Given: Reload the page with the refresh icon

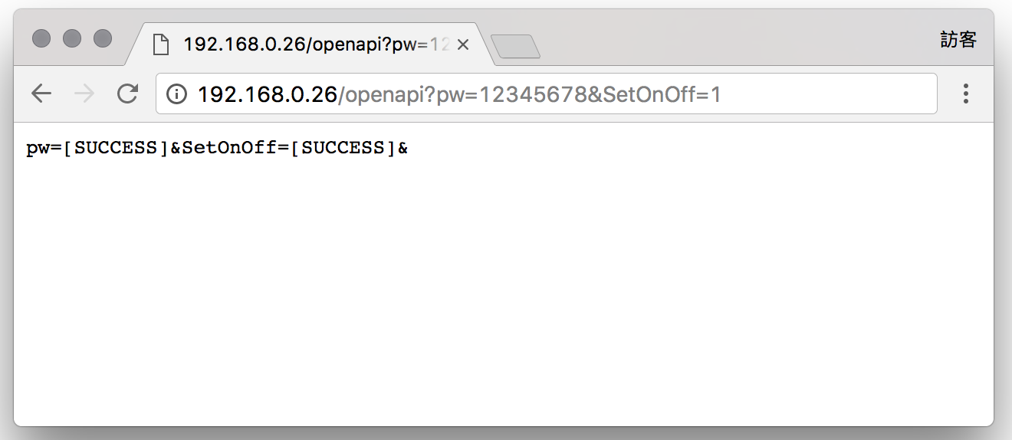Looking at the screenshot, I should point(127,94).
